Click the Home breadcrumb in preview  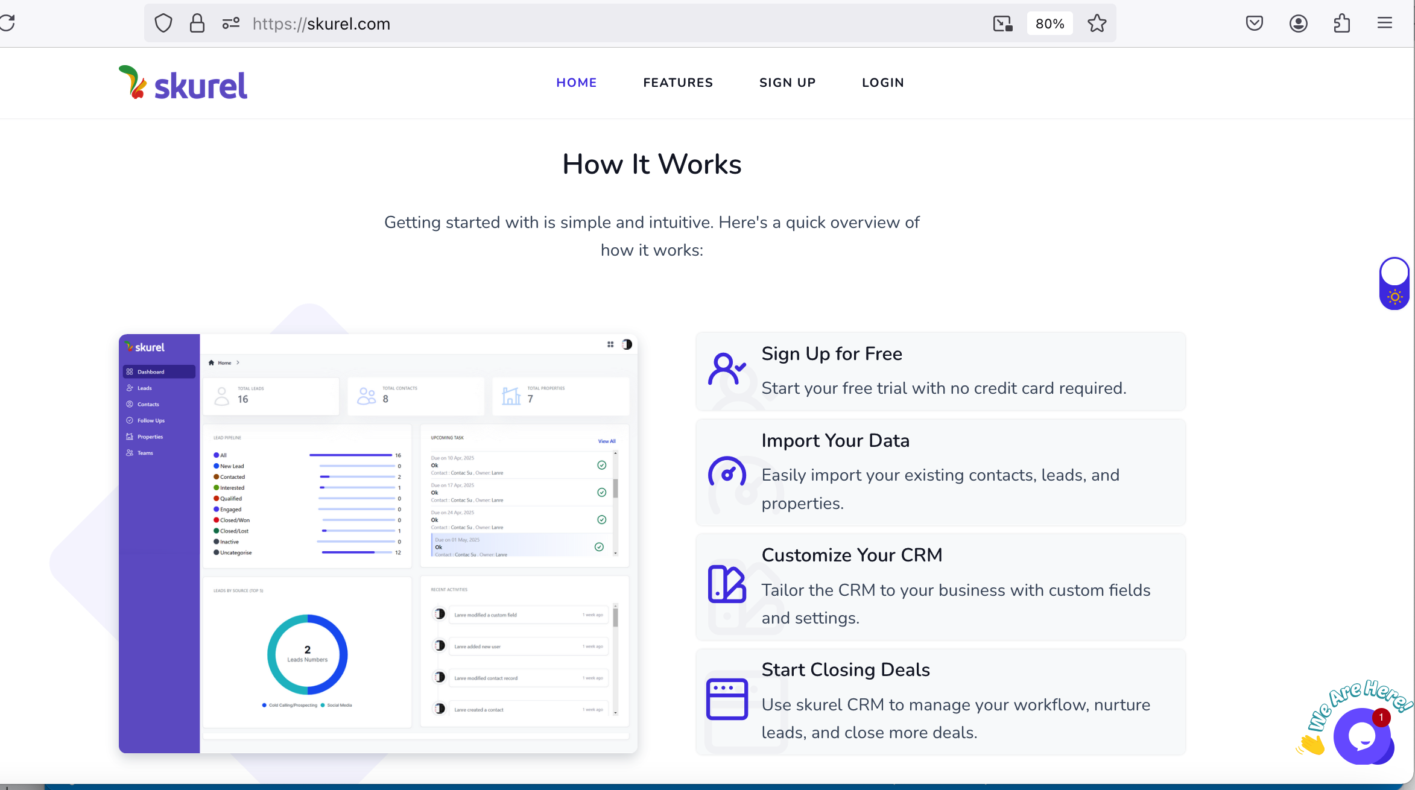tap(224, 363)
